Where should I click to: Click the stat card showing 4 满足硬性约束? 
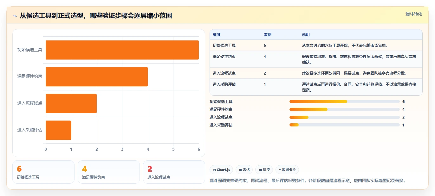coord(109,172)
